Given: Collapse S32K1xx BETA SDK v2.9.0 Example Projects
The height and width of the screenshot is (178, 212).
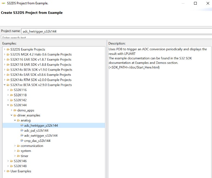Looking at the screenshot, I should point(5,85).
